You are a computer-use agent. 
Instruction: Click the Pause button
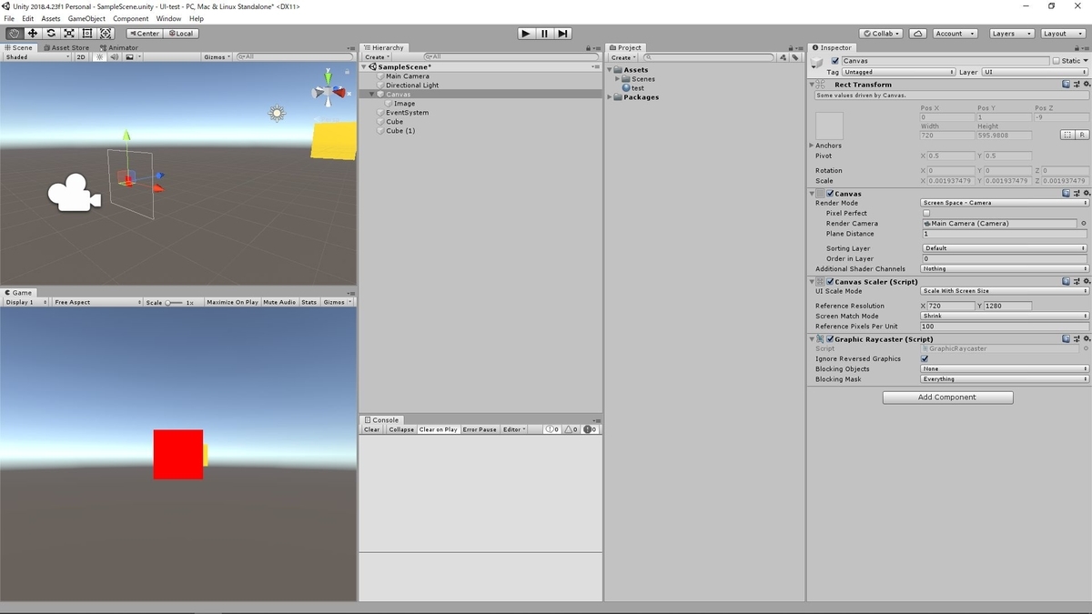click(544, 34)
